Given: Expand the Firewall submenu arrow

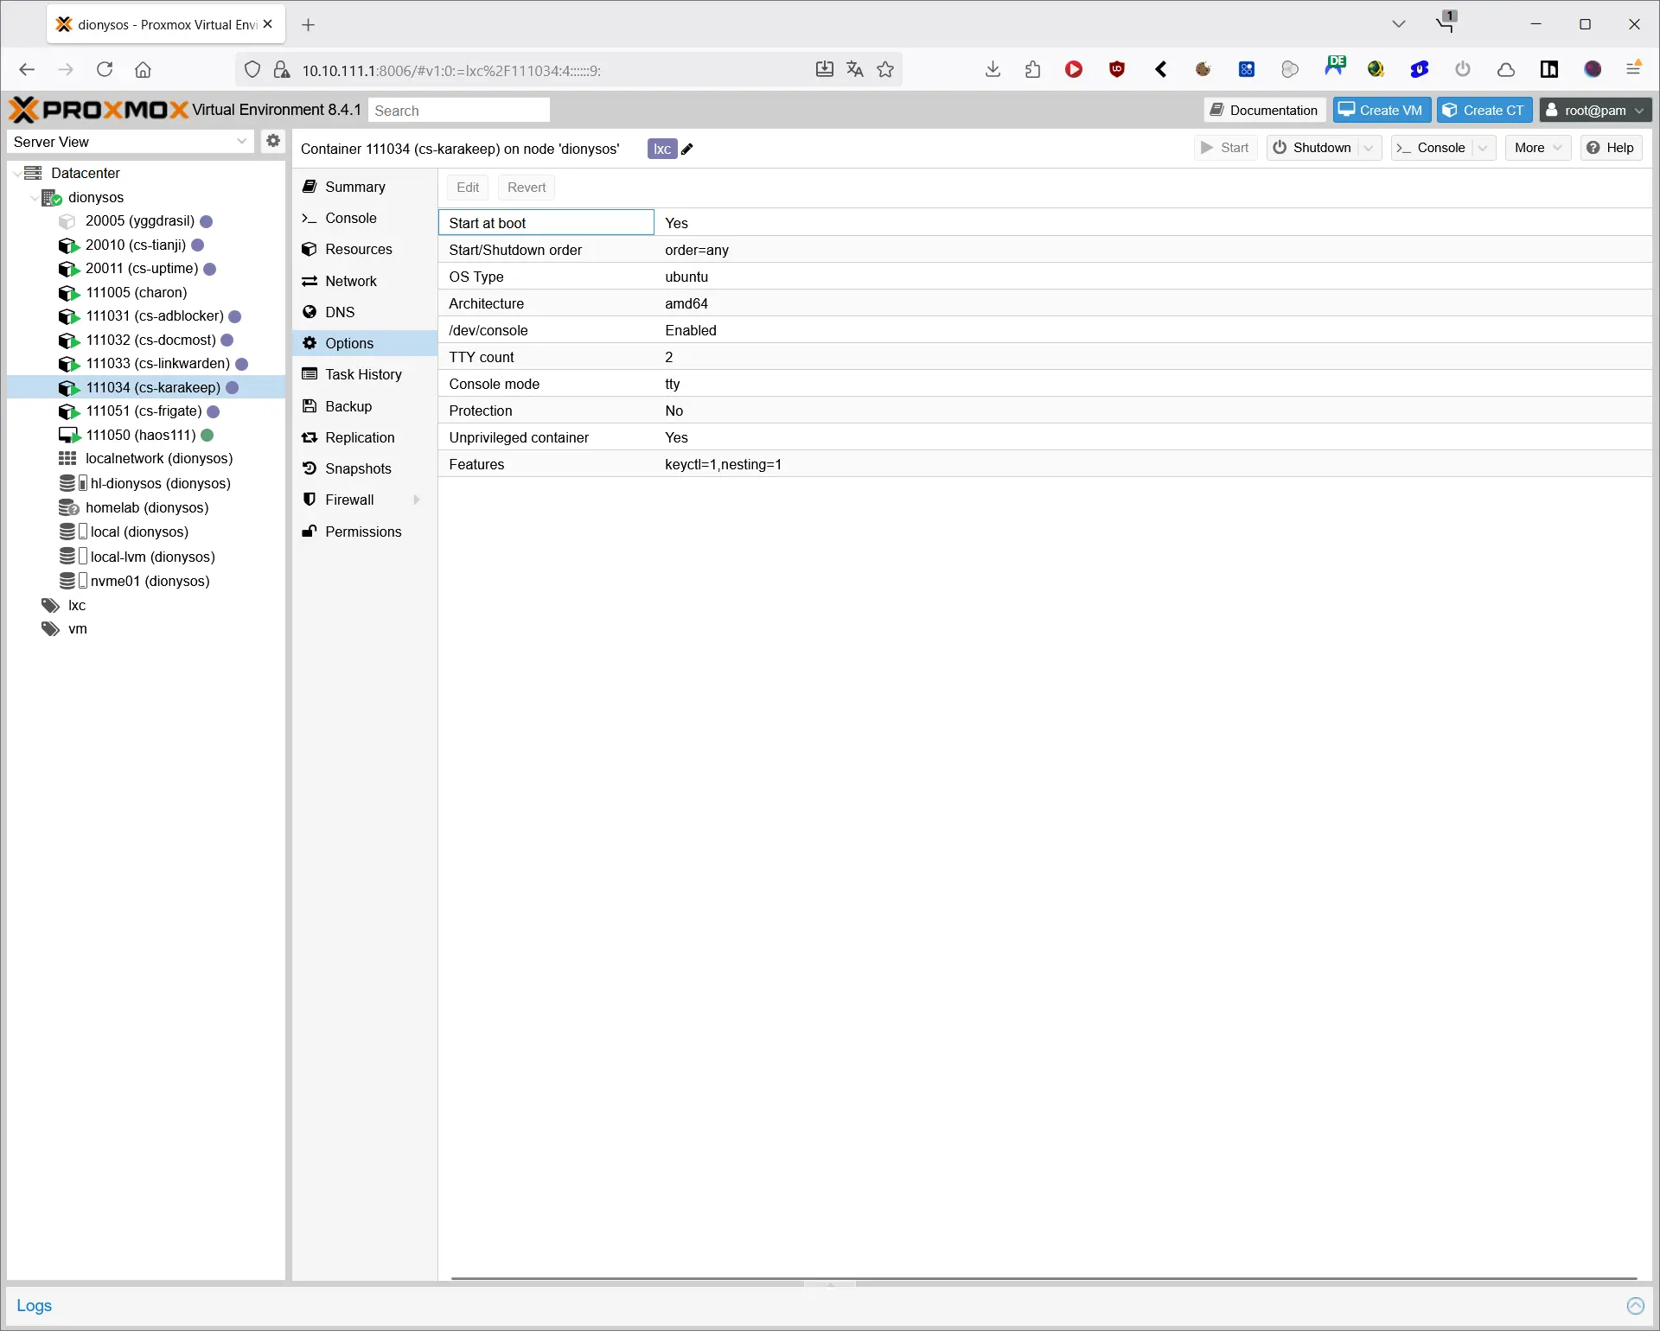Looking at the screenshot, I should pyautogui.click(x=418, y=500).
